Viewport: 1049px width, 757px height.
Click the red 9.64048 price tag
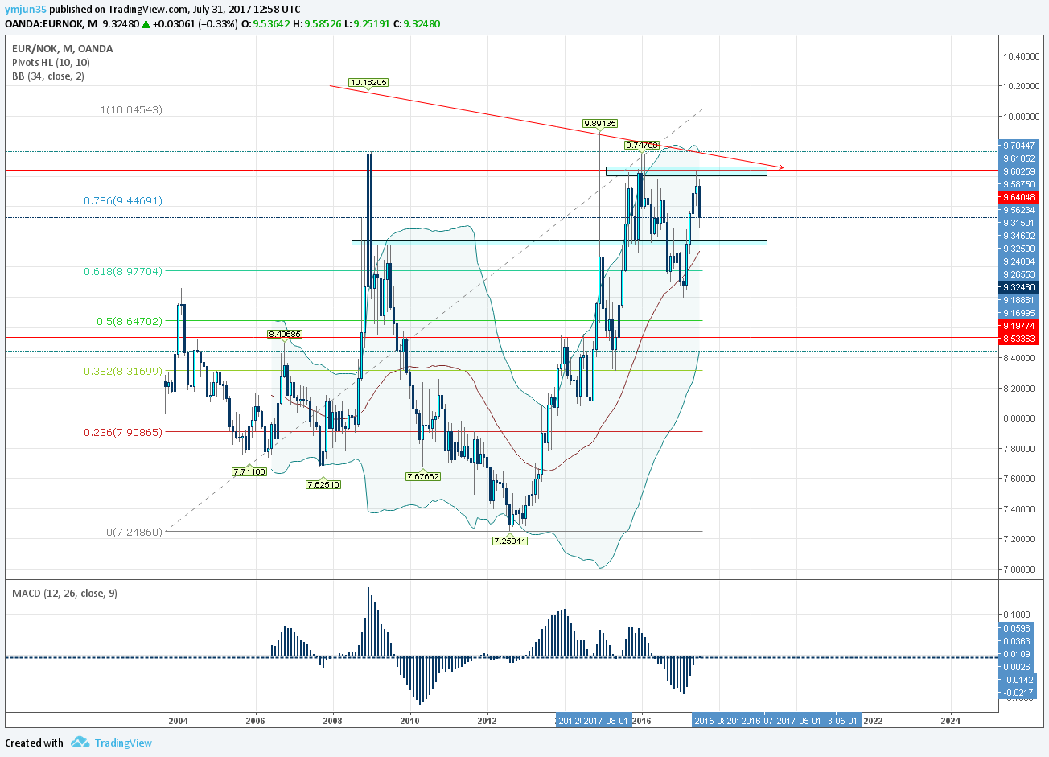coord(1018,197)
